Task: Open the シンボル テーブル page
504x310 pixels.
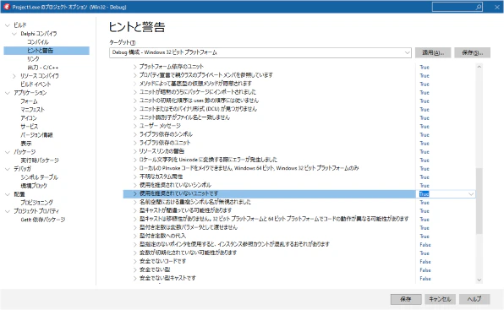Action: (x=39, y=177)
